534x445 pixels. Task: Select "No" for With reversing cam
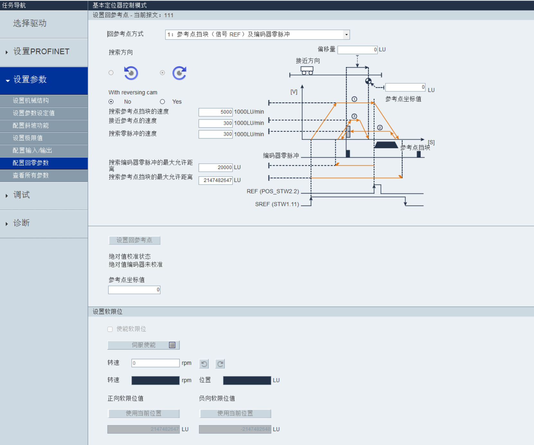pos(111,102)
